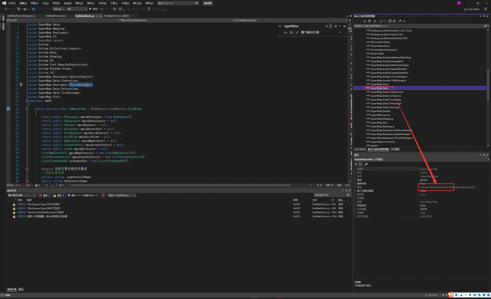This screenshot has width=491, height=299.
Task: Collapse the #region code block at line 43
Action: (27, 169)
